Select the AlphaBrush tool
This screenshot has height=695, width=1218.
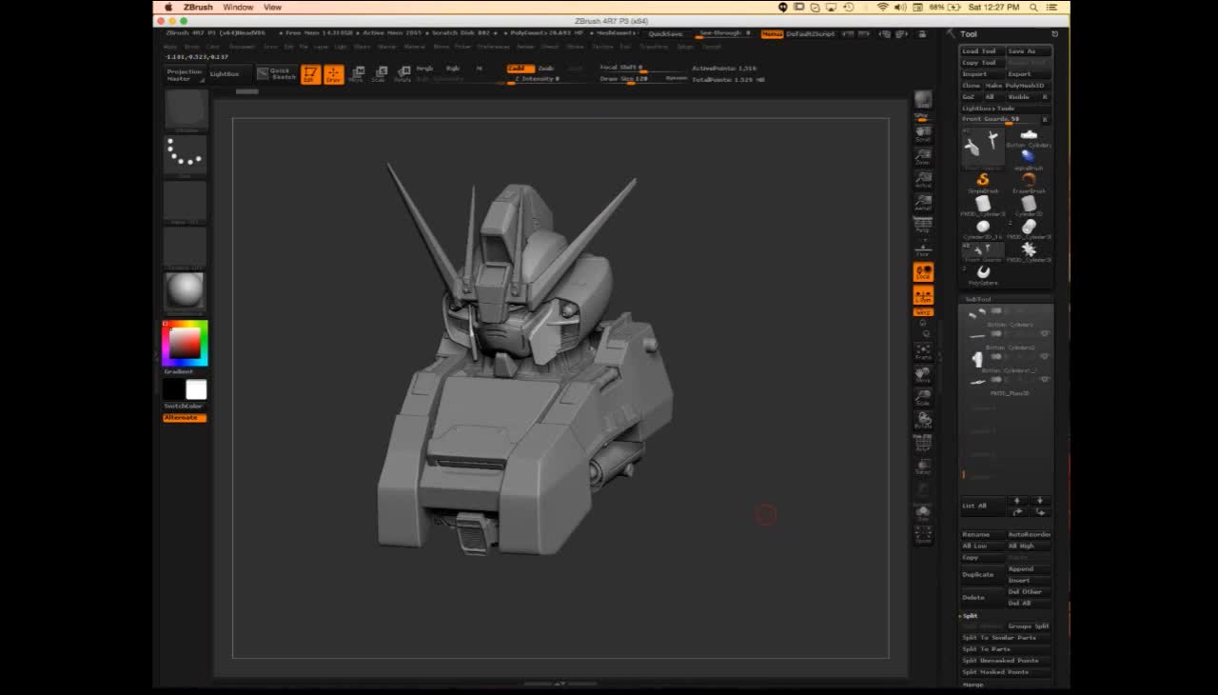pos(1029,158)
